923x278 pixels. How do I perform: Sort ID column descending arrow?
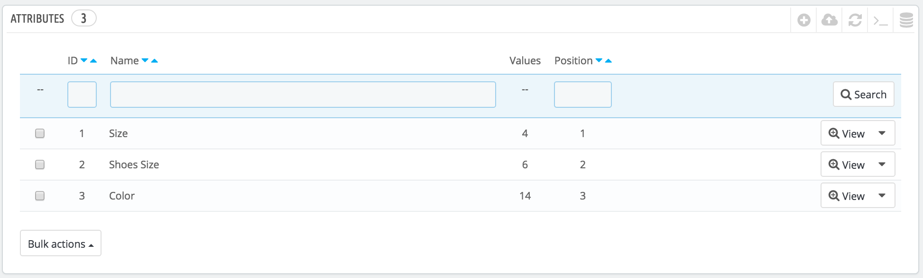click(84, 61)
